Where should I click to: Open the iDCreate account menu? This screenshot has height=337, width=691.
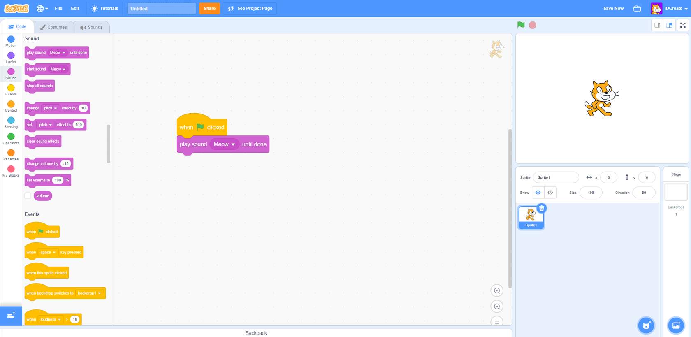(x=669, y=8)
